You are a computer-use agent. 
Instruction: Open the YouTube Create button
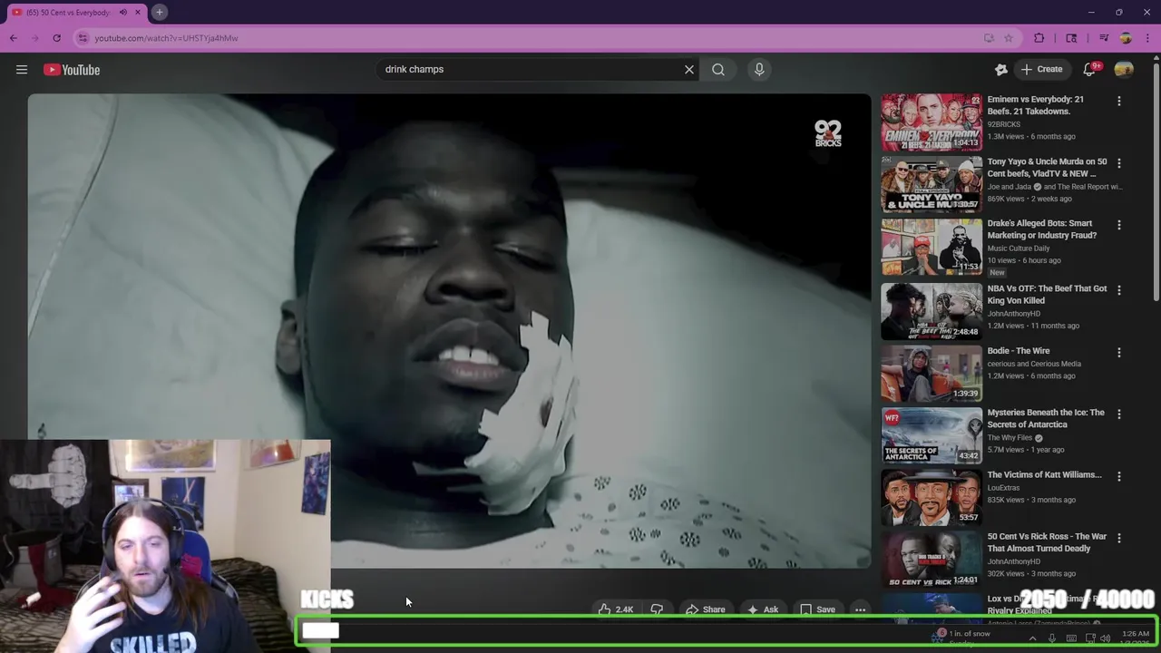[x=1041, y=69]
